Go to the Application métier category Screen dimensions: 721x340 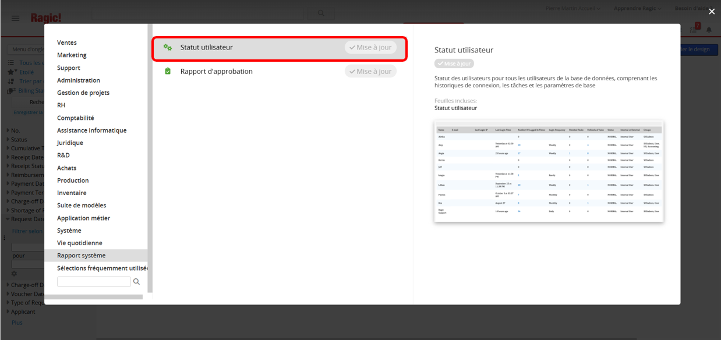click(x=83, y=218)
